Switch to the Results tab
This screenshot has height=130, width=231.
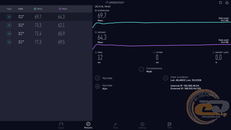click(x=88, y=125)
